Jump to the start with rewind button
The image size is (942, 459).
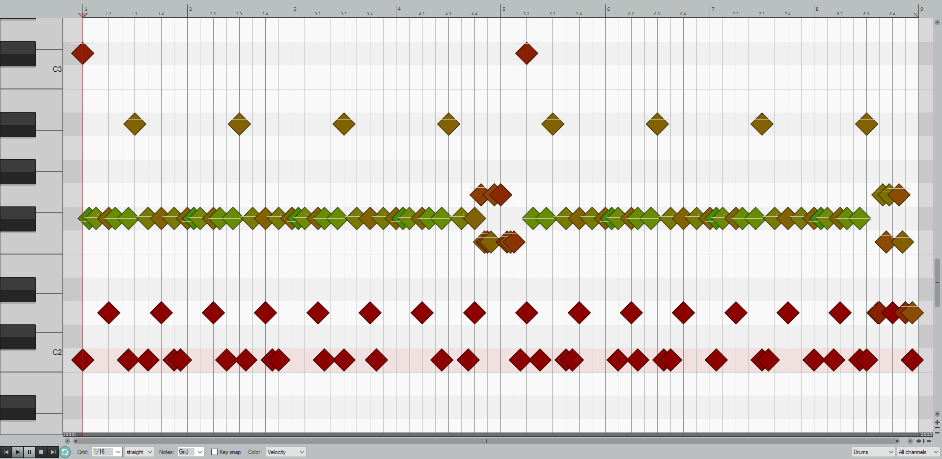pos(6,452)
